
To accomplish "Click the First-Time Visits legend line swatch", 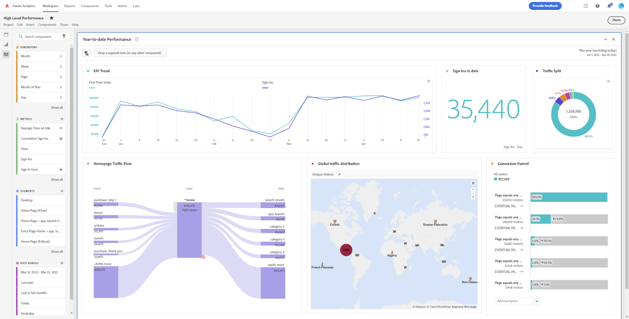I will pyautogui.click(x=92, y=88).
